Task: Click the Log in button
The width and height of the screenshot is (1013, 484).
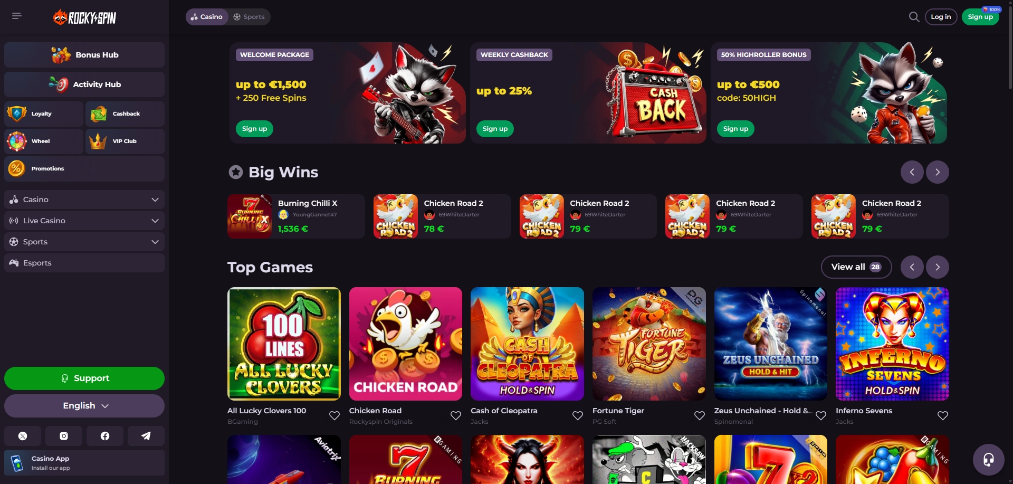Action: pos(941,17)
